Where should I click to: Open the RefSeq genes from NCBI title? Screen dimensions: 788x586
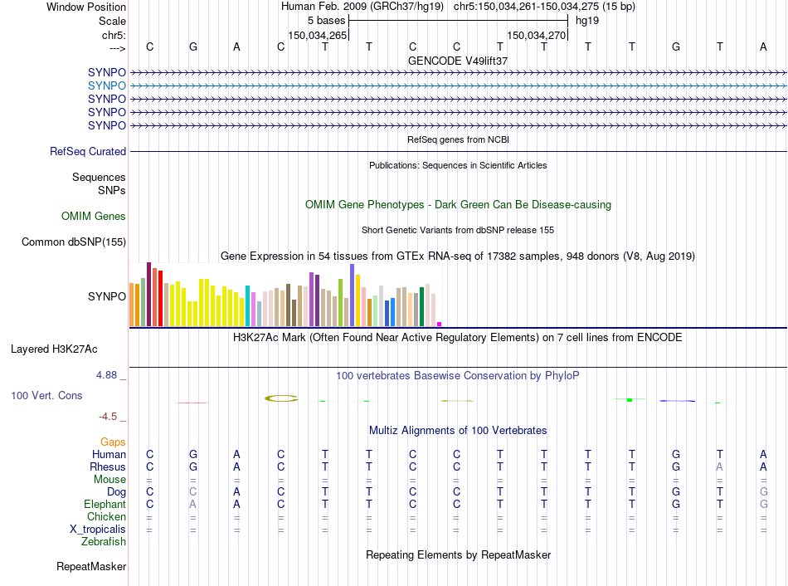tap(458, 139)
